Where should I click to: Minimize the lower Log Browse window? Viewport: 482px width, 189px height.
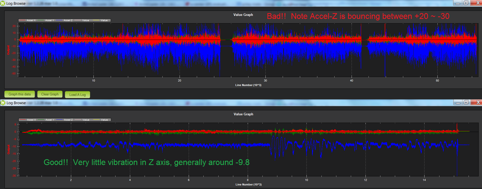pos(458,102)
